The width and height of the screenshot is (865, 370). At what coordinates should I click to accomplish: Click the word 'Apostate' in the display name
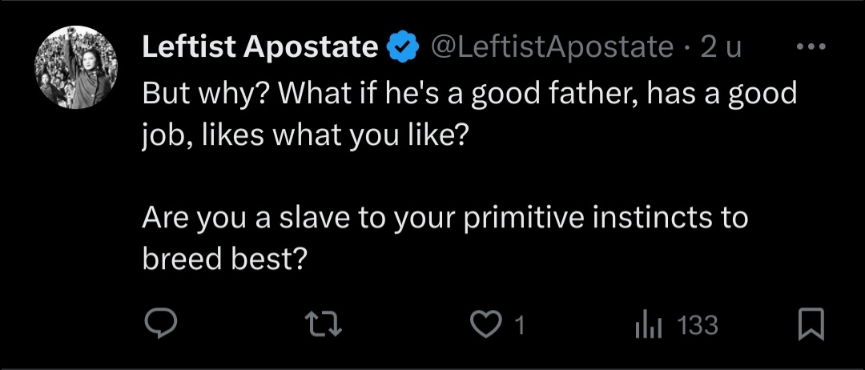[x=311, y=48]
